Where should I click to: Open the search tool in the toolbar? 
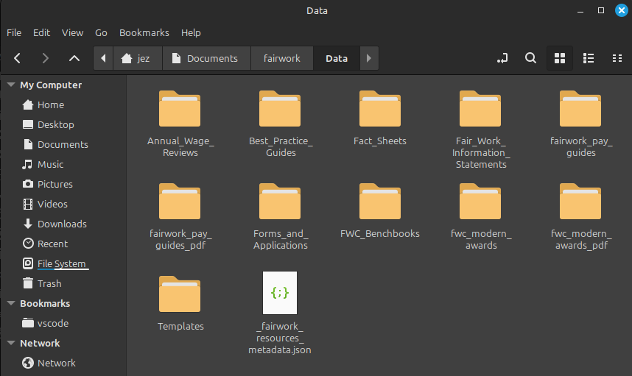(x=530, y=58)
